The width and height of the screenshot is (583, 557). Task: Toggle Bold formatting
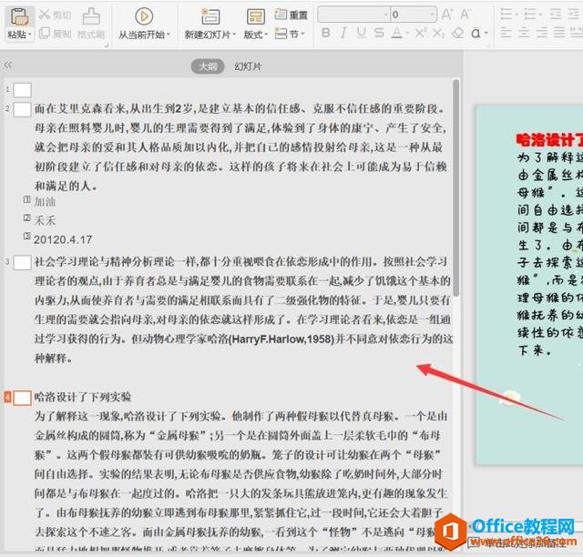tap(326, 33)
